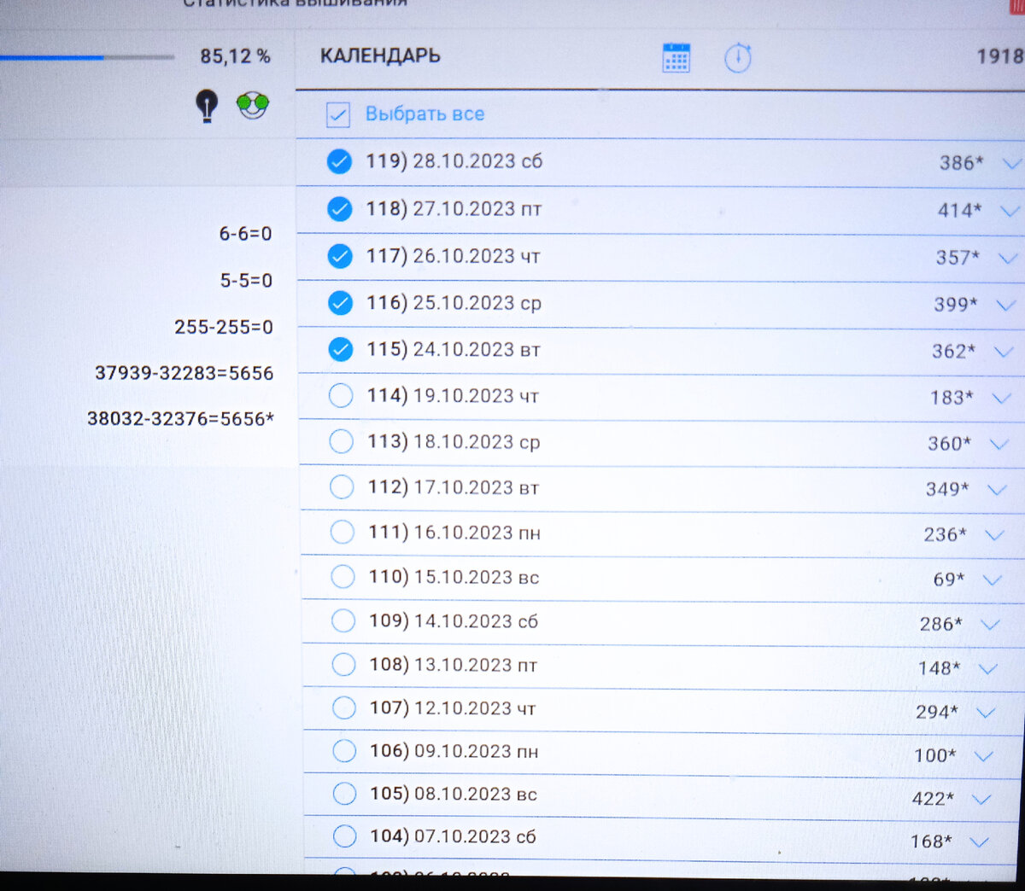
Task: Uncheck entry 119) 28.10.2023 сб
Action: coord(339,161)
